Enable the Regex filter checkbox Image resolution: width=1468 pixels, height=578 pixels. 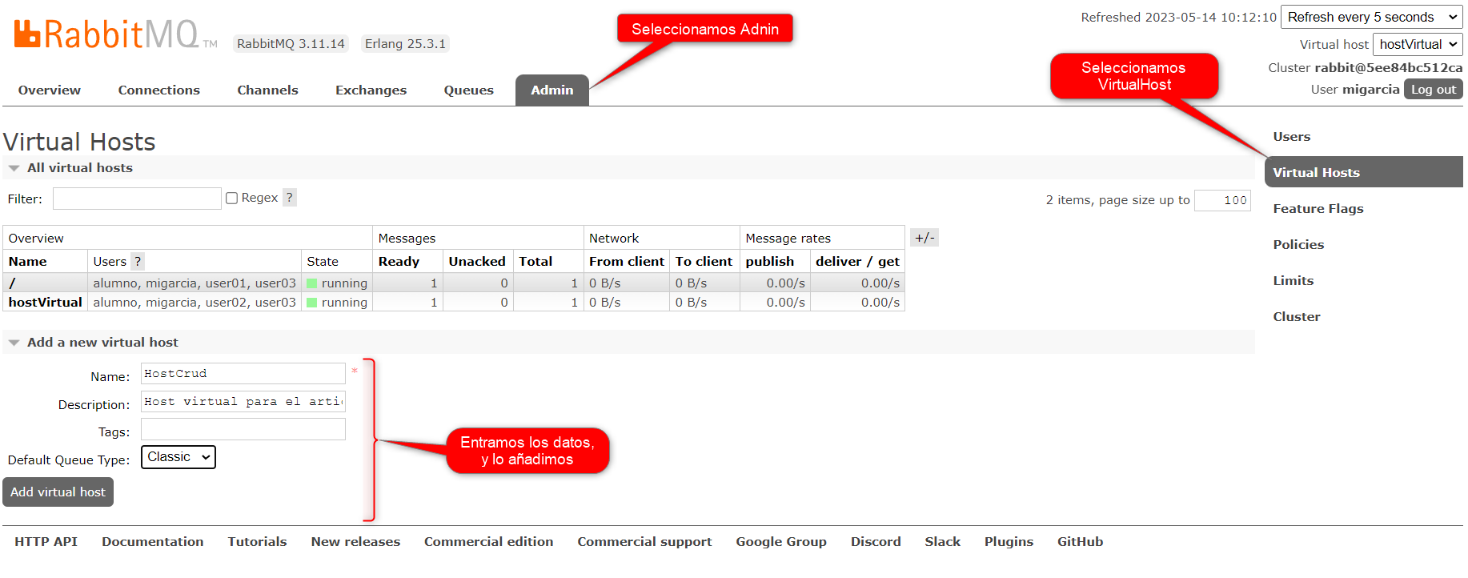pos(232,198)
